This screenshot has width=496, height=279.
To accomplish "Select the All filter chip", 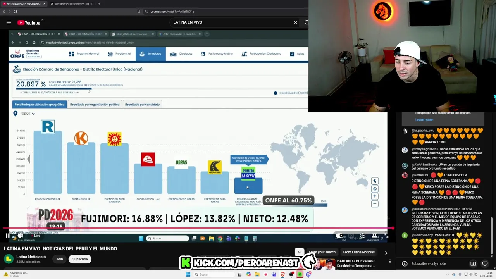I will (x=299, y=252).
